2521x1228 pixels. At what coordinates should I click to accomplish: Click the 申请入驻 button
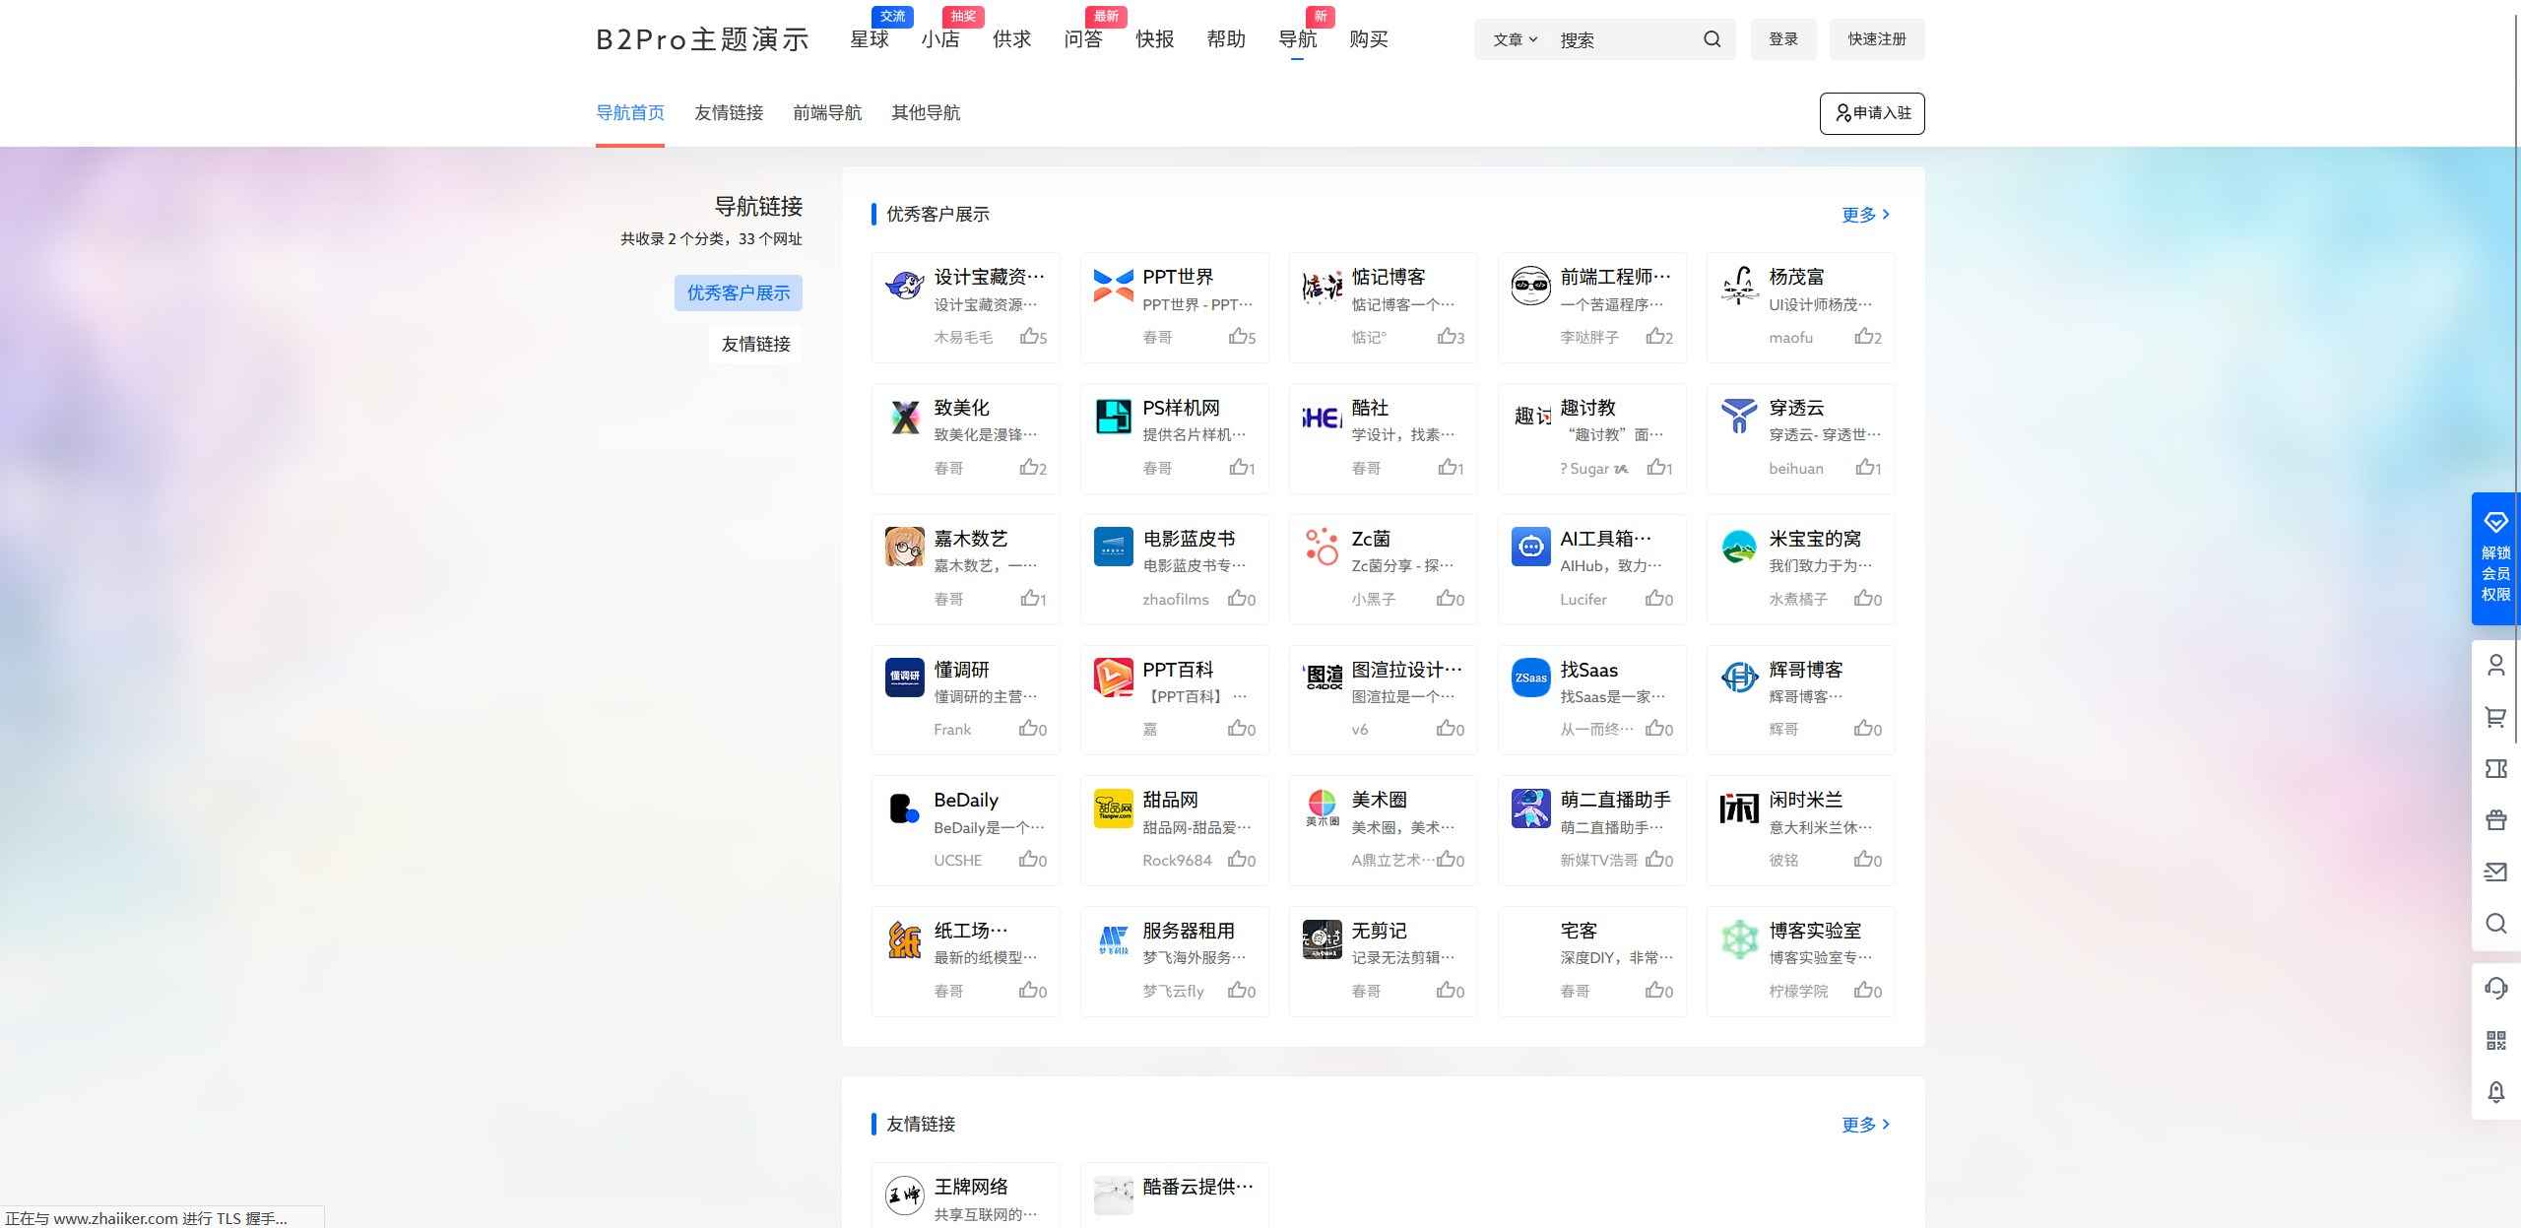tap(1871, 113)
